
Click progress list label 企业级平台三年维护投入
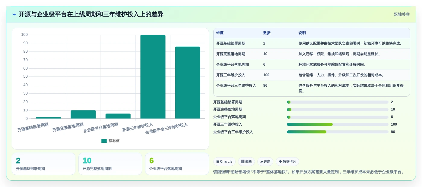click(x=233, y=132)
